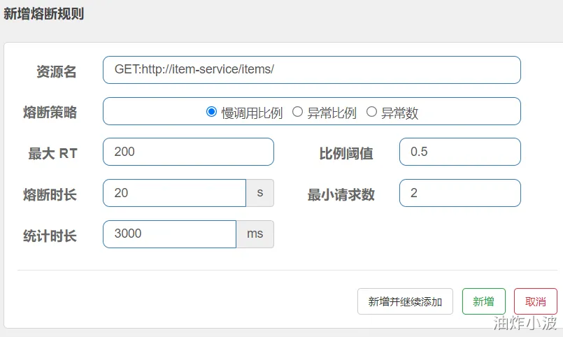The height and width of the screenshot is (337, 563).
Task: Focus the 统计时长 field showing 3000
Action: pyautogui.click(x=169, y=234)
